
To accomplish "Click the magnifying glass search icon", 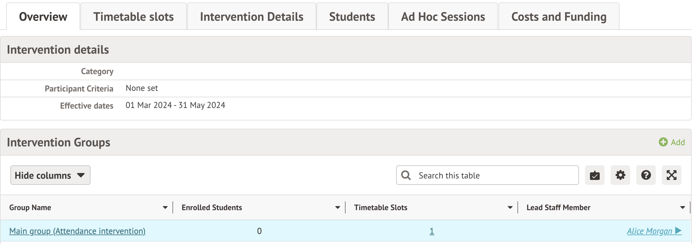I will 406,175.
